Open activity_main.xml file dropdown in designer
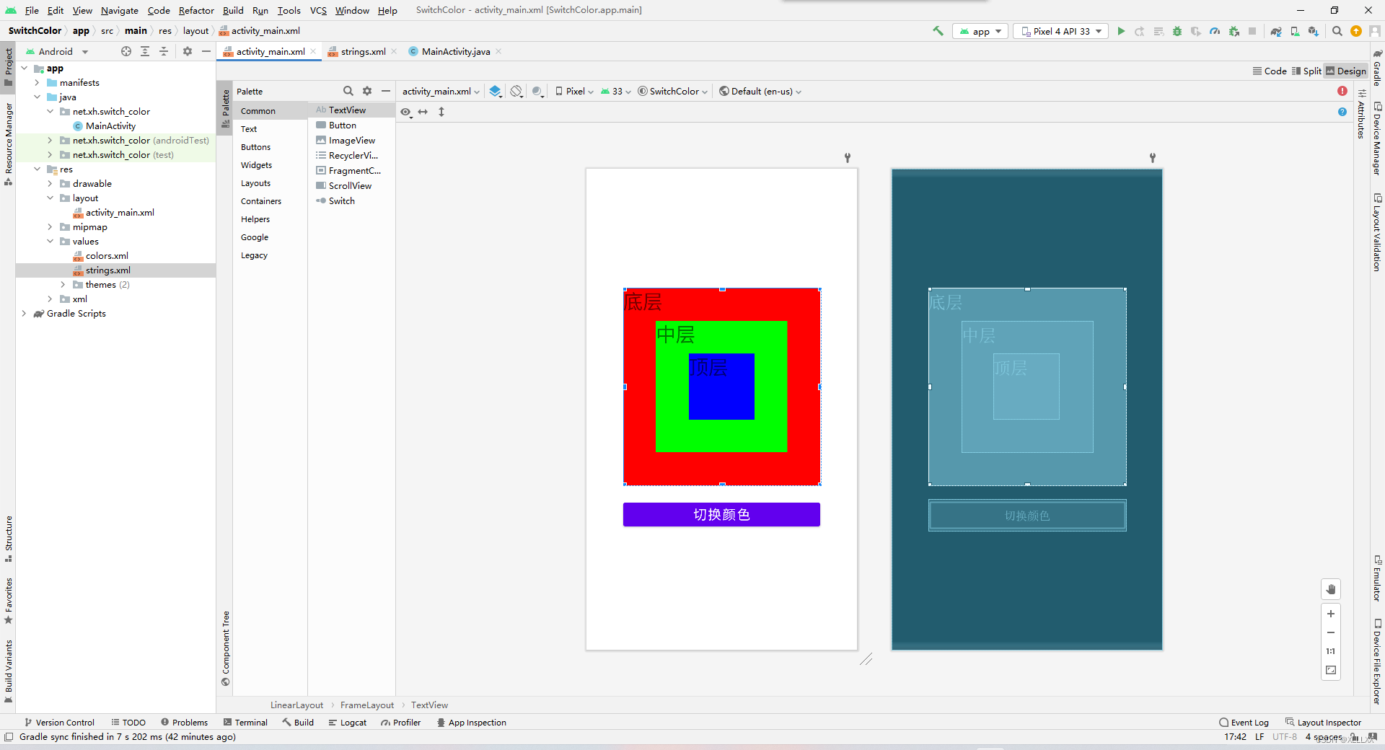The width and height of the screenshot is (1385, 750). tap(441, 91)
